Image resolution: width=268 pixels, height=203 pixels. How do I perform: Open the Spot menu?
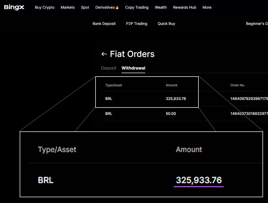tap(85, 8)
